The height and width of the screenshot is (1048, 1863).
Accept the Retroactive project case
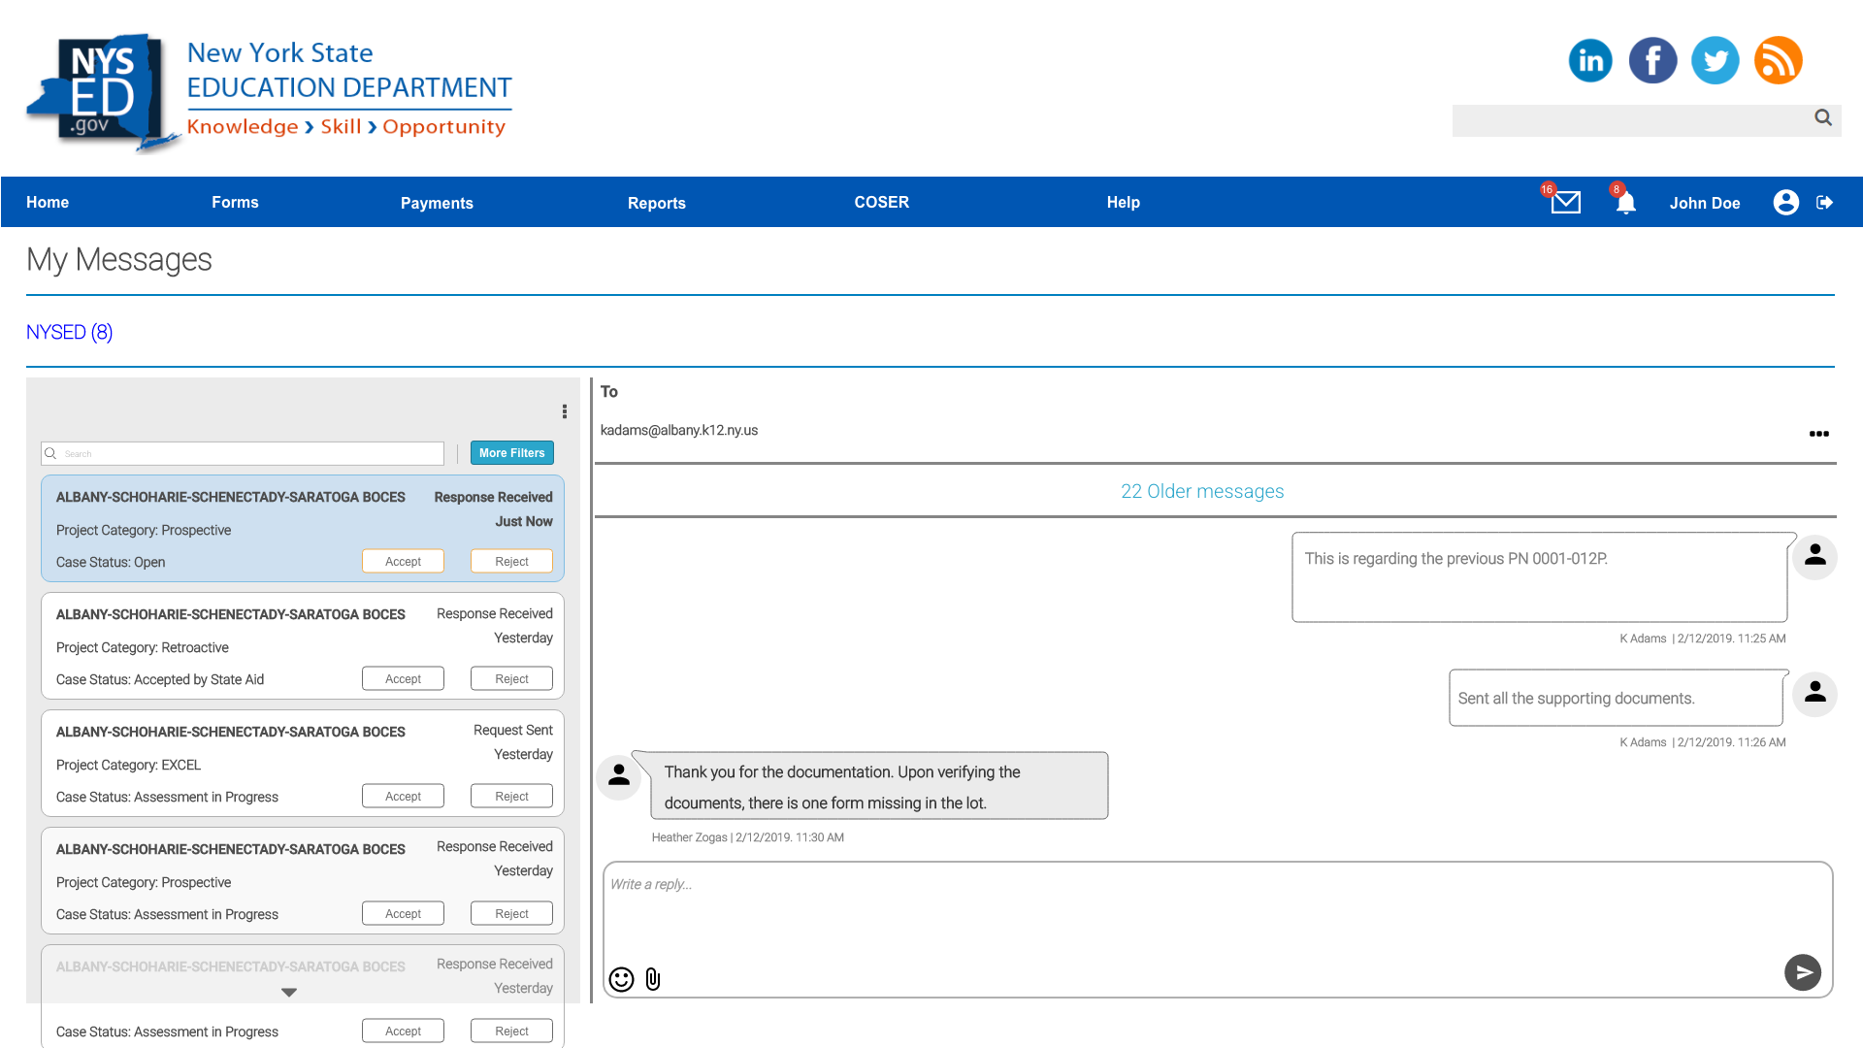click(403, 679)
